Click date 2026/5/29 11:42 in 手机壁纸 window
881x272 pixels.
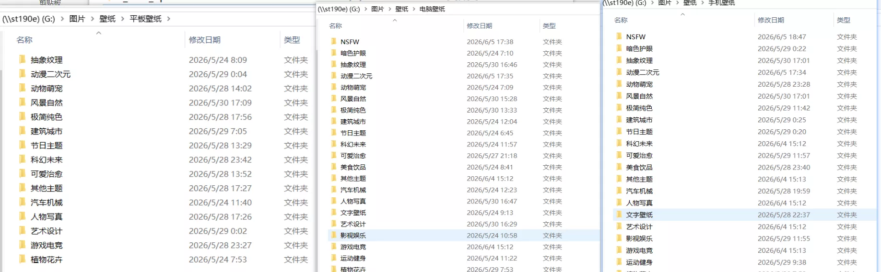[x=784, y=108]
